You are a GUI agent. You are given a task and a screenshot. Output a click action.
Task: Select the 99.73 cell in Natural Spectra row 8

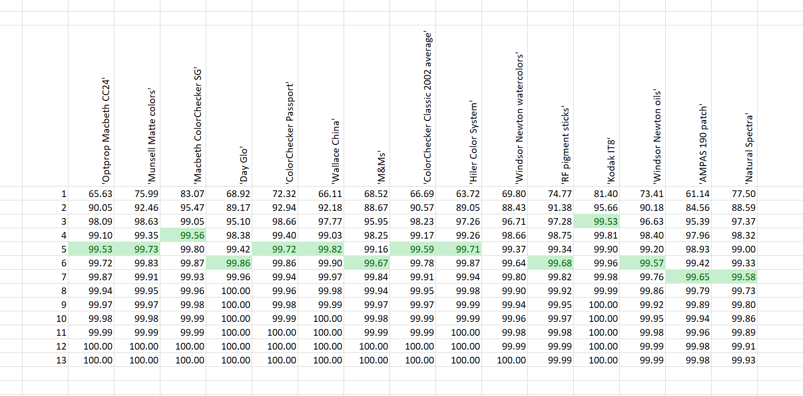734,291
